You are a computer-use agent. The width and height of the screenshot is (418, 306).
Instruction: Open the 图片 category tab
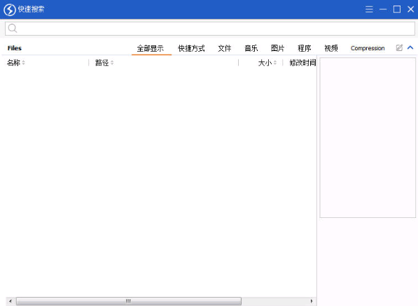coord(277,48)
